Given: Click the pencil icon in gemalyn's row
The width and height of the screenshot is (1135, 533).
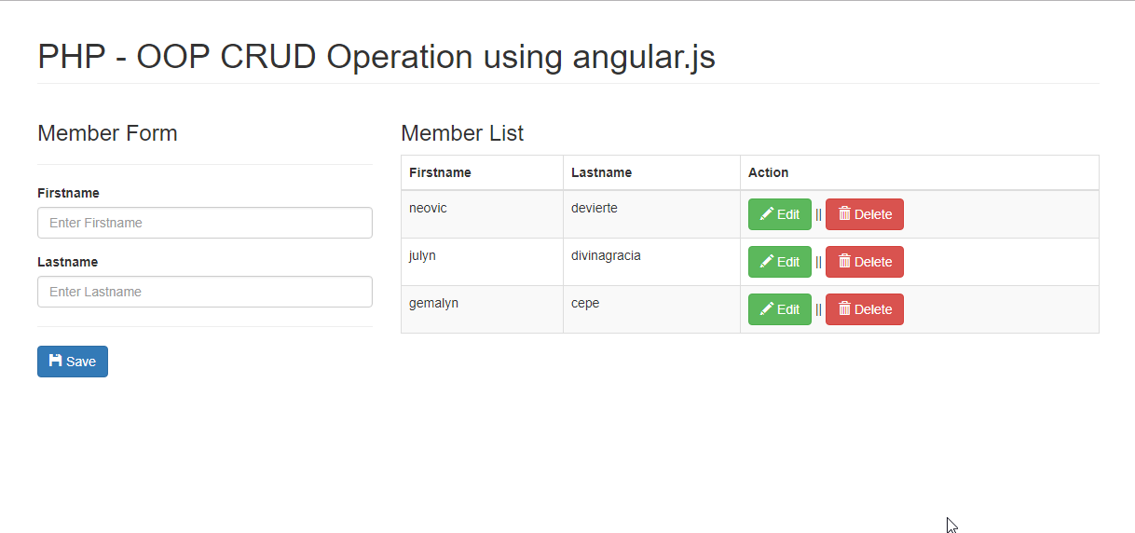Looking at the screenshot, I should 767,309.
